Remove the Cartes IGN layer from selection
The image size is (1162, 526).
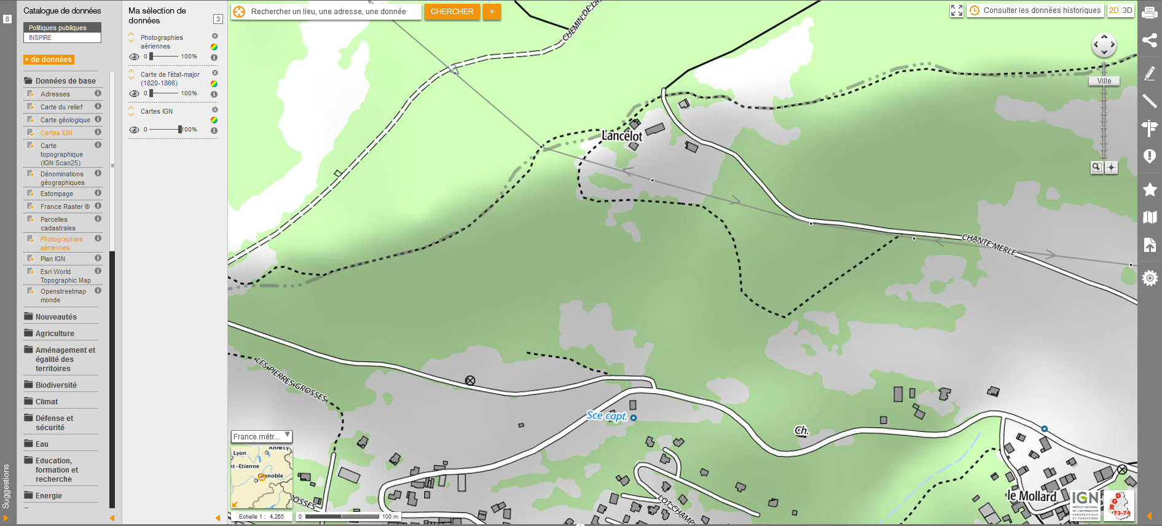(215, 110)
